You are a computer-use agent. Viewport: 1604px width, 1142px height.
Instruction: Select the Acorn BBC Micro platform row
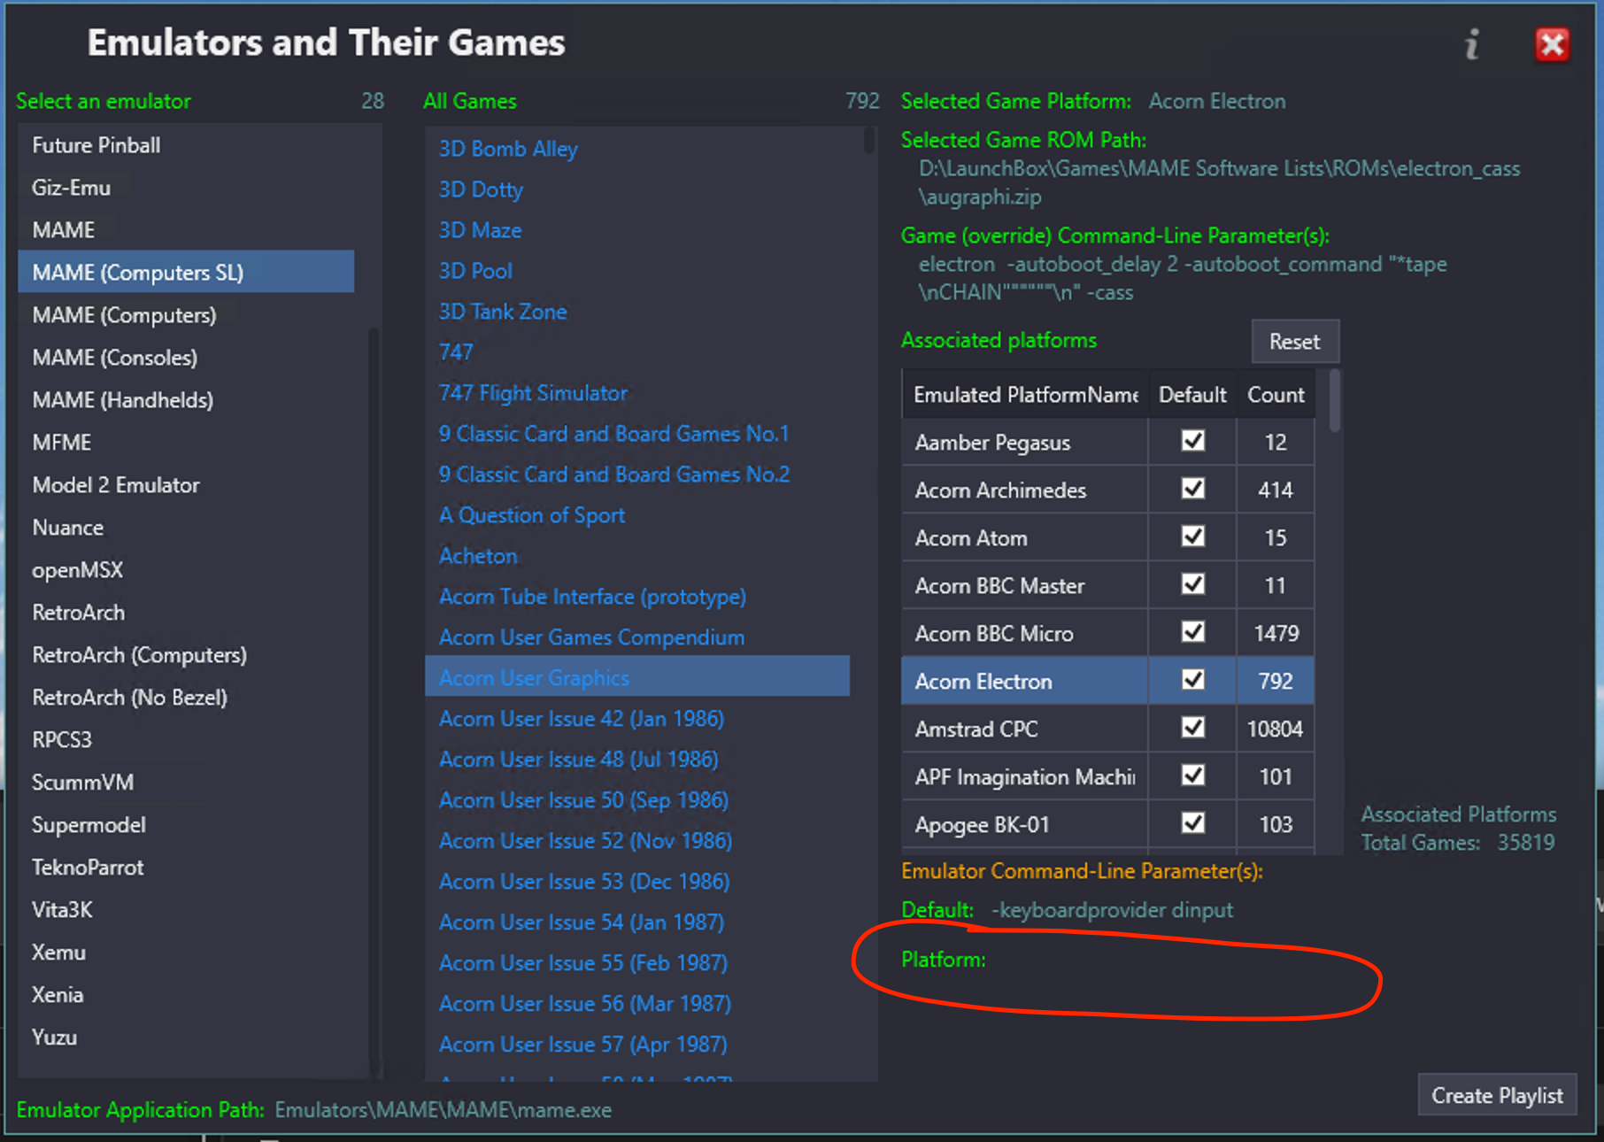(x=1107, y=633)
